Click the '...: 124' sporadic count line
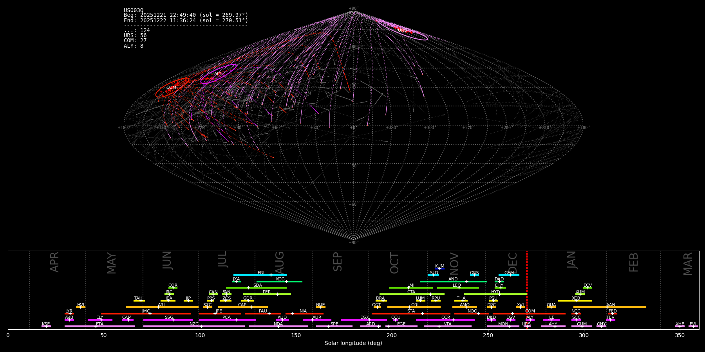Image resolution: width=705 pixels, height=352 pixels. (x=137, y=31)
